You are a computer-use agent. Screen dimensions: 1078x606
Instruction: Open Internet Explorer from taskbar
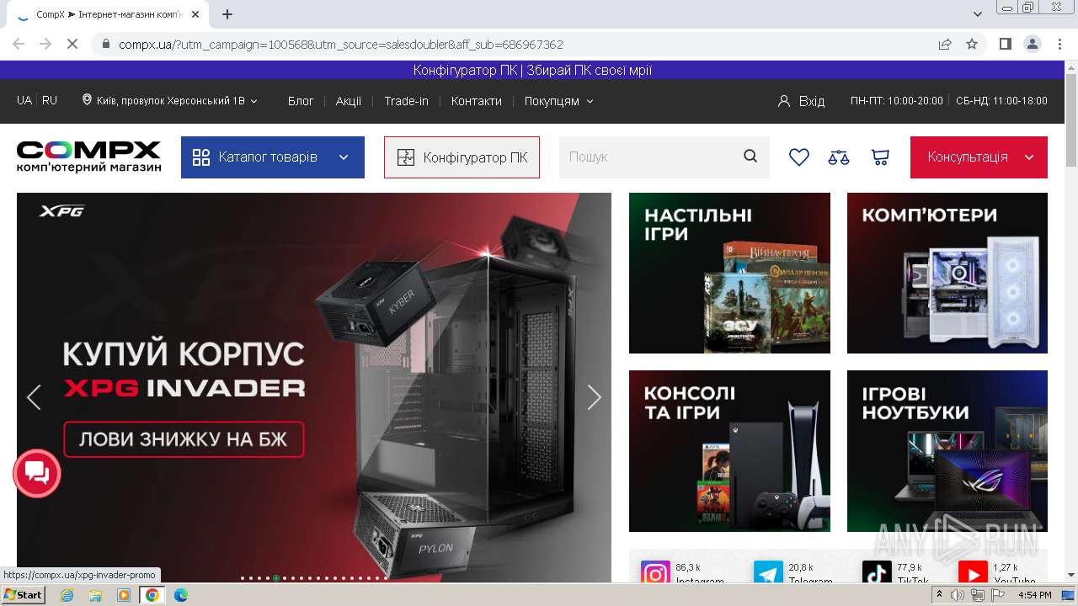coord(67,595)
